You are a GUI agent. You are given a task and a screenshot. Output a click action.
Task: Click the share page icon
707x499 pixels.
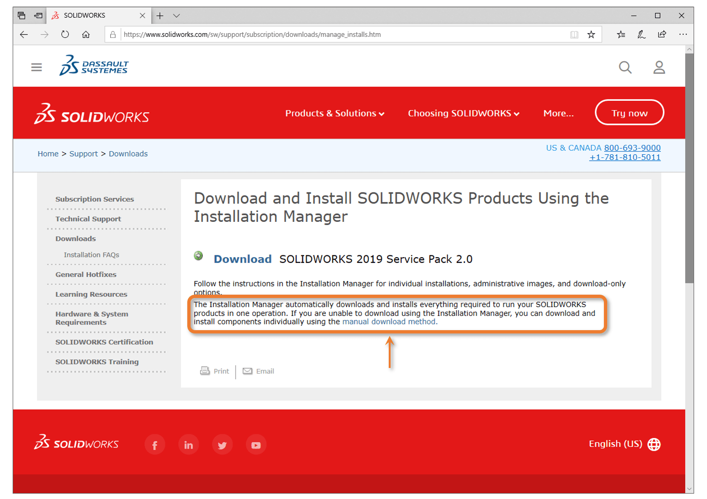tap(662, 35)
